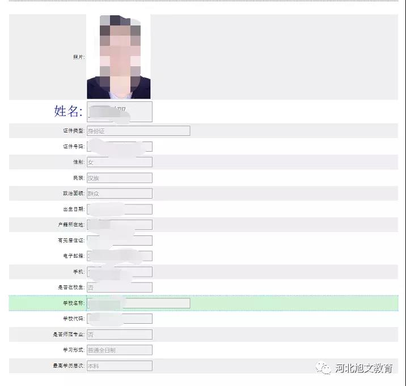Click the 有无居住证: label
406x386 pixels.
[71, 241]
